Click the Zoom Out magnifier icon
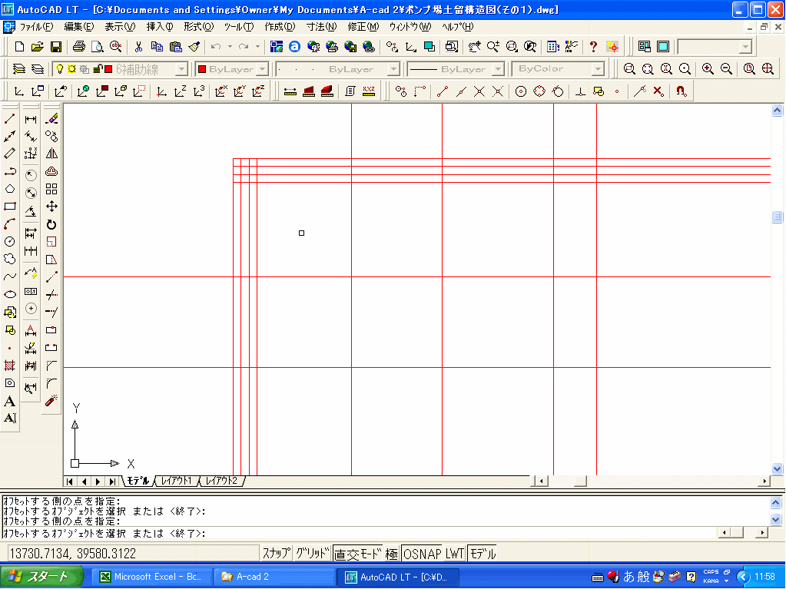 (x=726, y=68)
